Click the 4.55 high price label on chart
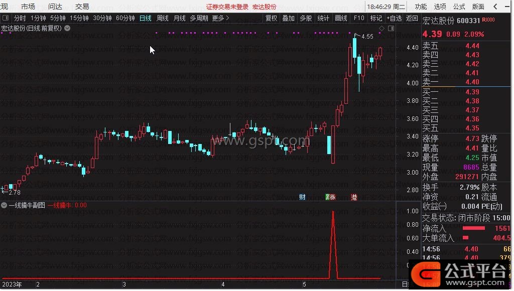The height and width of the screenshot is (291, 514). [x=367, y=36]
